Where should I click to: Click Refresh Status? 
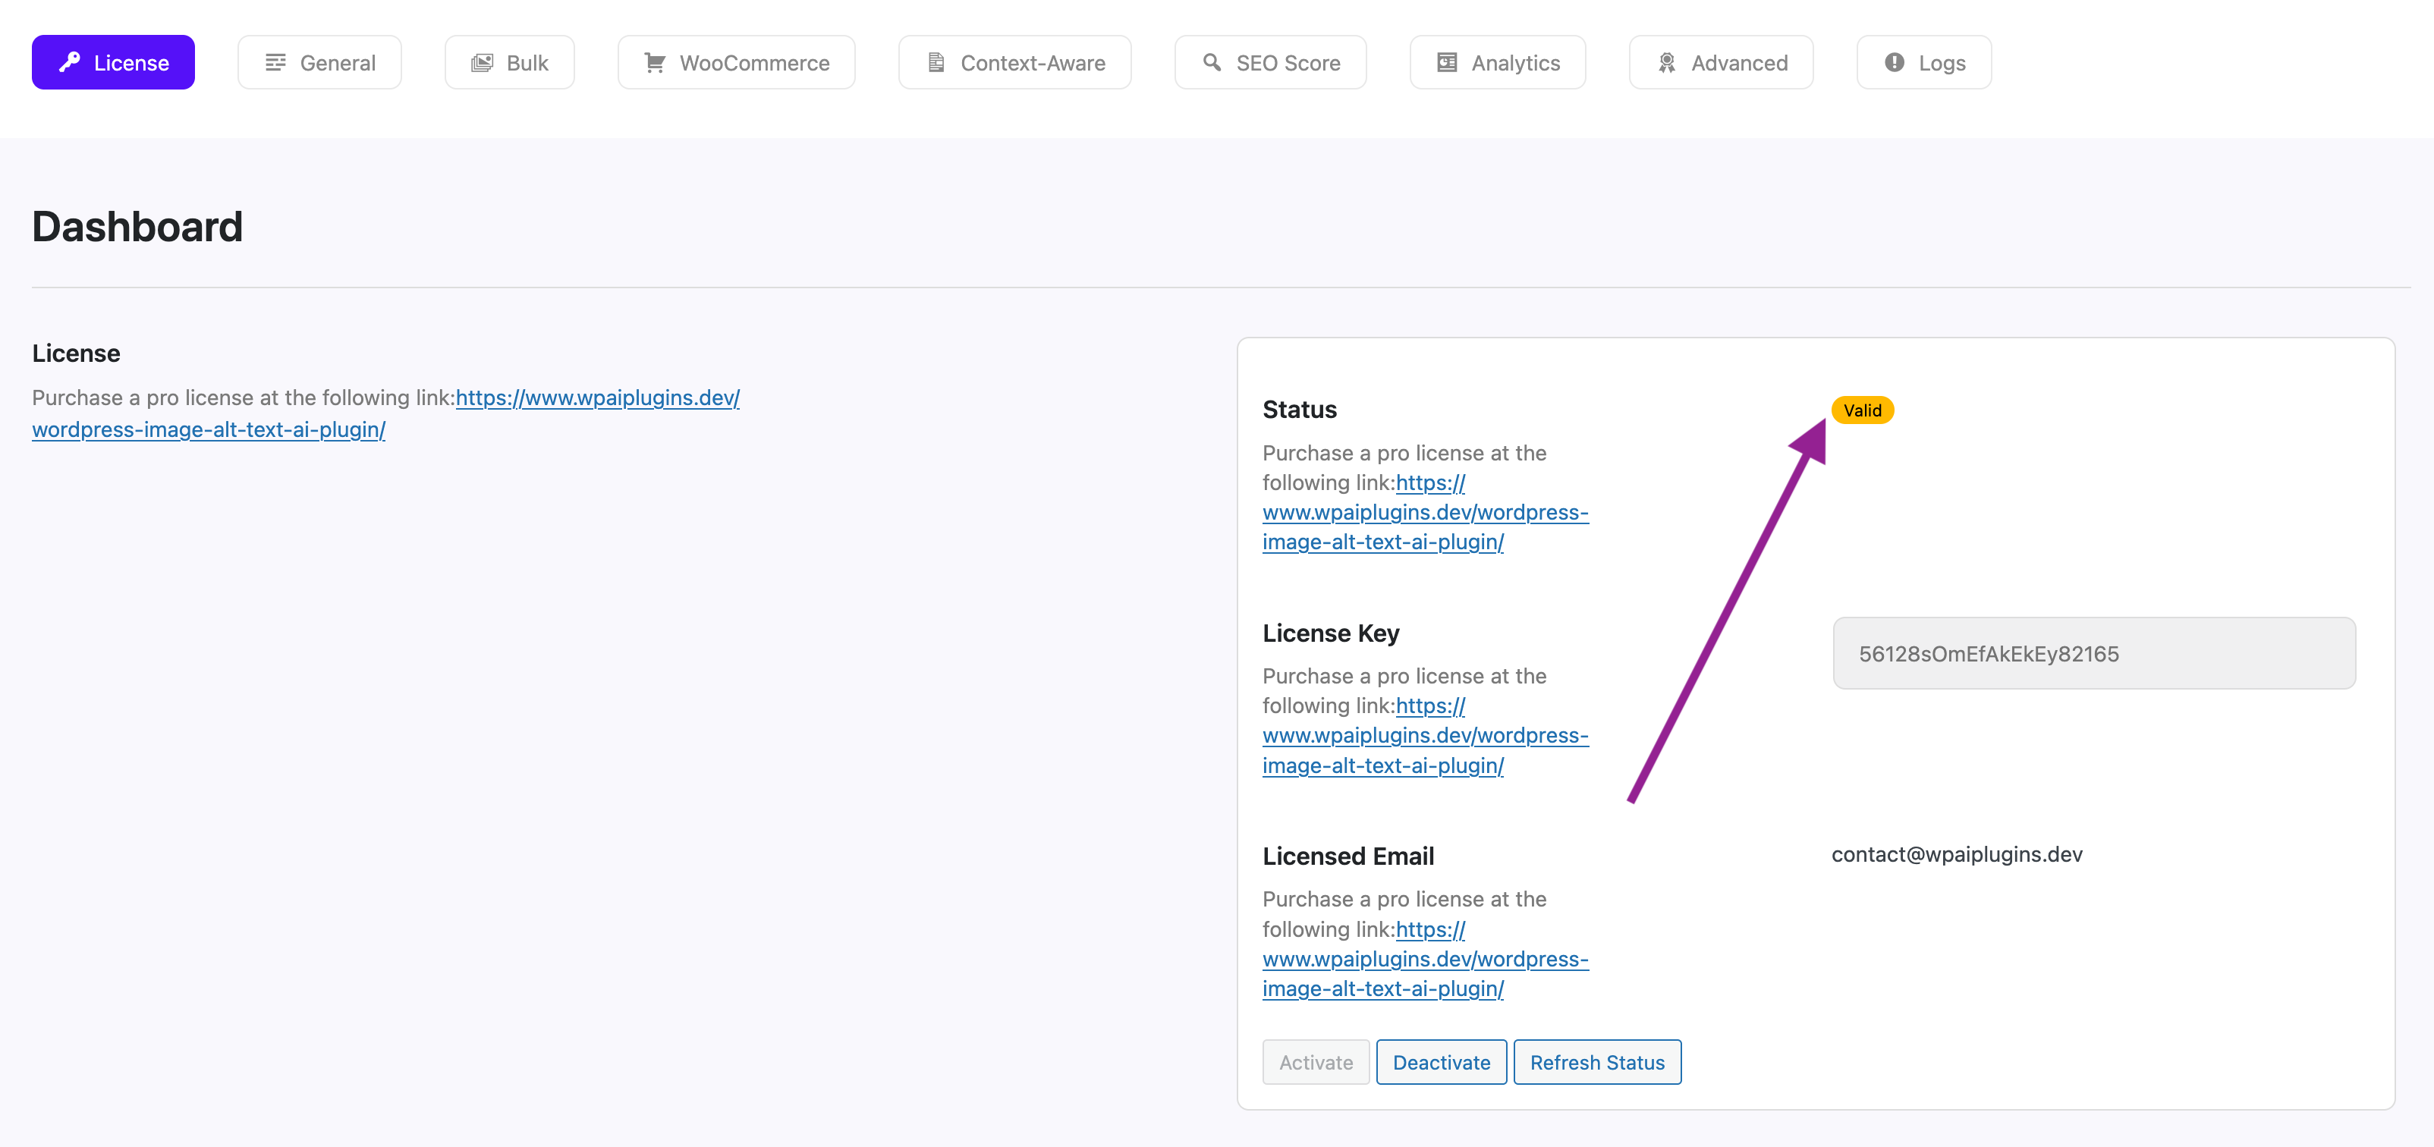(1597, 1062)
